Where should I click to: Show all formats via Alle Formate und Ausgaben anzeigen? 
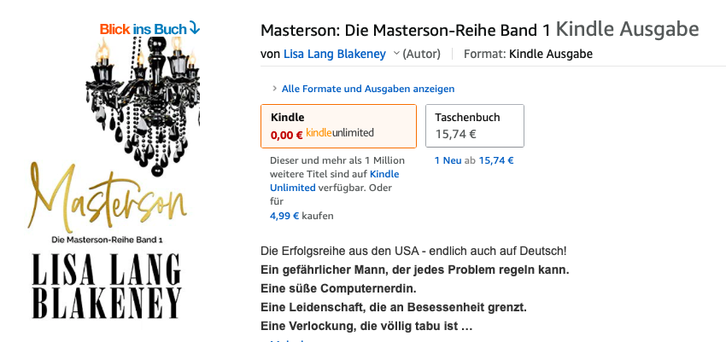[x=368, y=89]
